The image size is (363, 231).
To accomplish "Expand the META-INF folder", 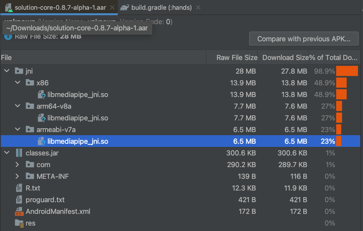I will pyautogui.click(x=17, y=176).
